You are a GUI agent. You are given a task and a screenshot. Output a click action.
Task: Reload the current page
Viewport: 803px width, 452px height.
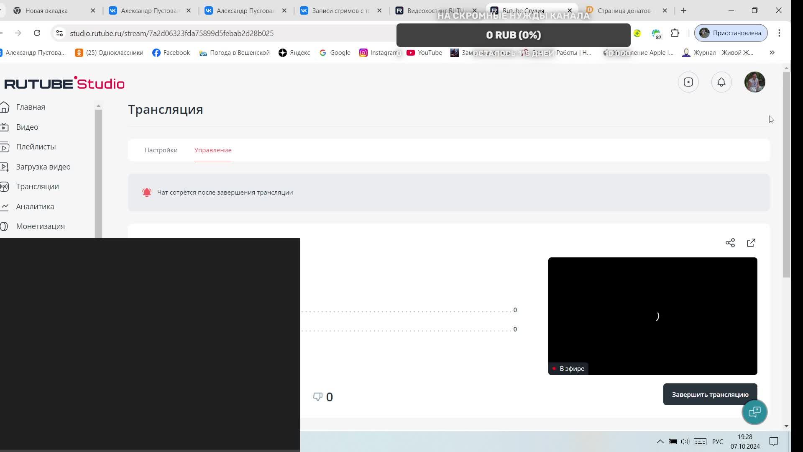pos(37,33)
